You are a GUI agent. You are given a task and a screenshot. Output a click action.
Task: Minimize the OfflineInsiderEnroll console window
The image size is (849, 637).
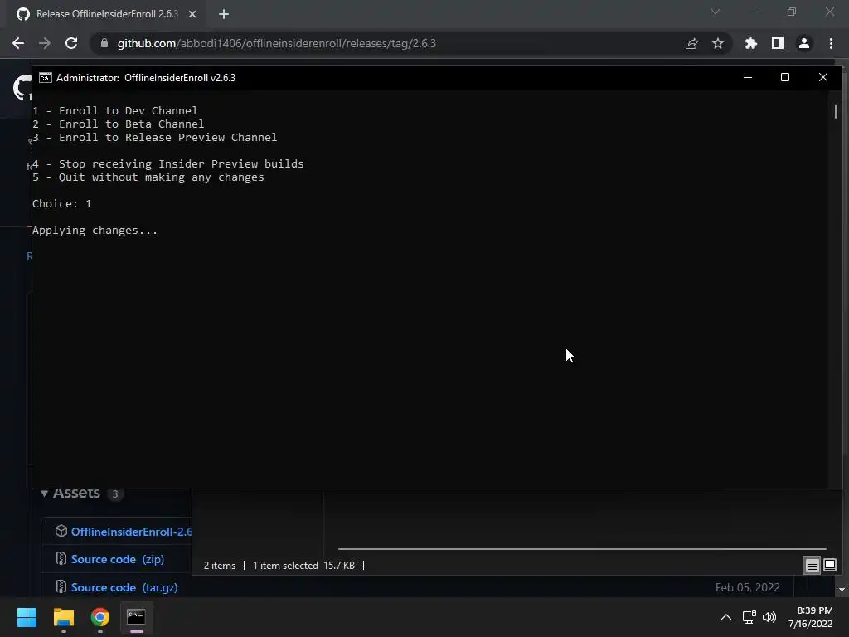tap(748, 77)
